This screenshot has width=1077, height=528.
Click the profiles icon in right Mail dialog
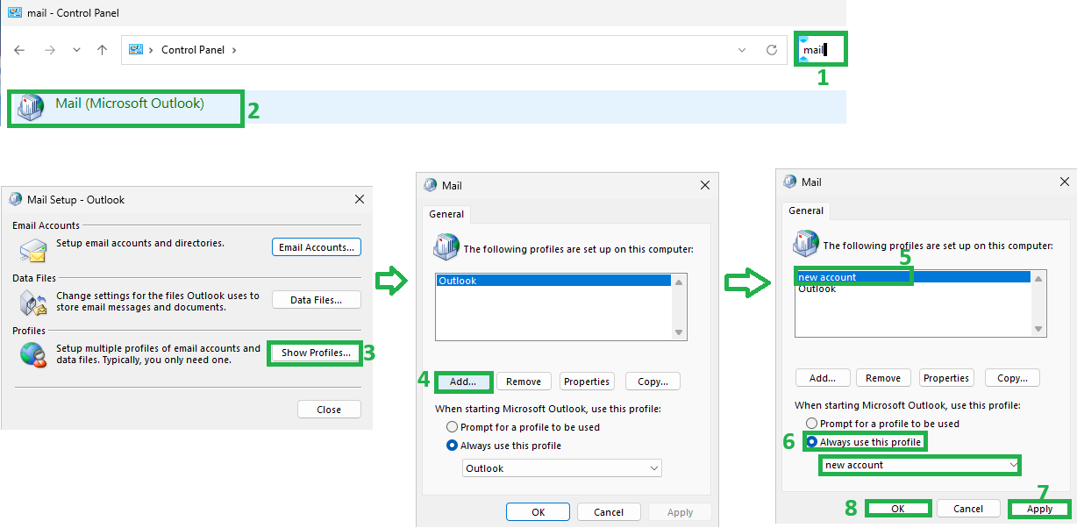[x=805, y=243]
